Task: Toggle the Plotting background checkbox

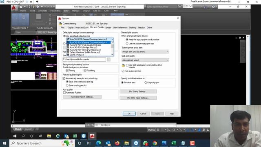Action: point(67,71)
